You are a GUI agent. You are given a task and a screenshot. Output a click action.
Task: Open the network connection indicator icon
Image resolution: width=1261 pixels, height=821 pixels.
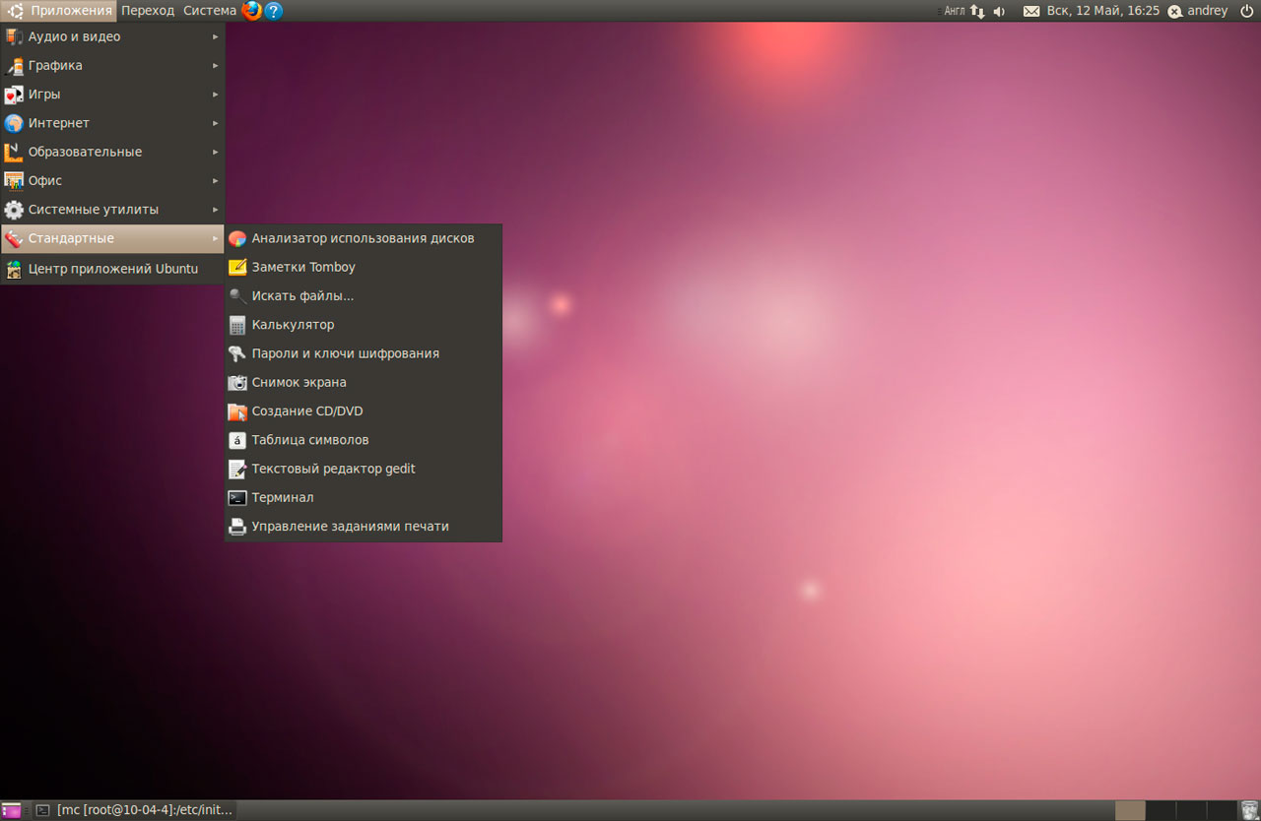[x=977, y=11]
